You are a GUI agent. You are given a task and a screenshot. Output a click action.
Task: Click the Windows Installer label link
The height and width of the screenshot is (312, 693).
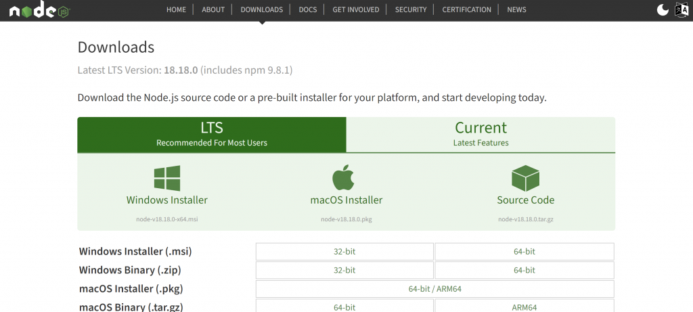pos(167,200)
